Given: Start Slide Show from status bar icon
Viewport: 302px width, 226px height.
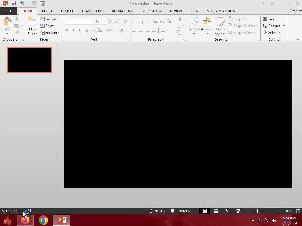Looking at the screenshot, I should point(238,211).
